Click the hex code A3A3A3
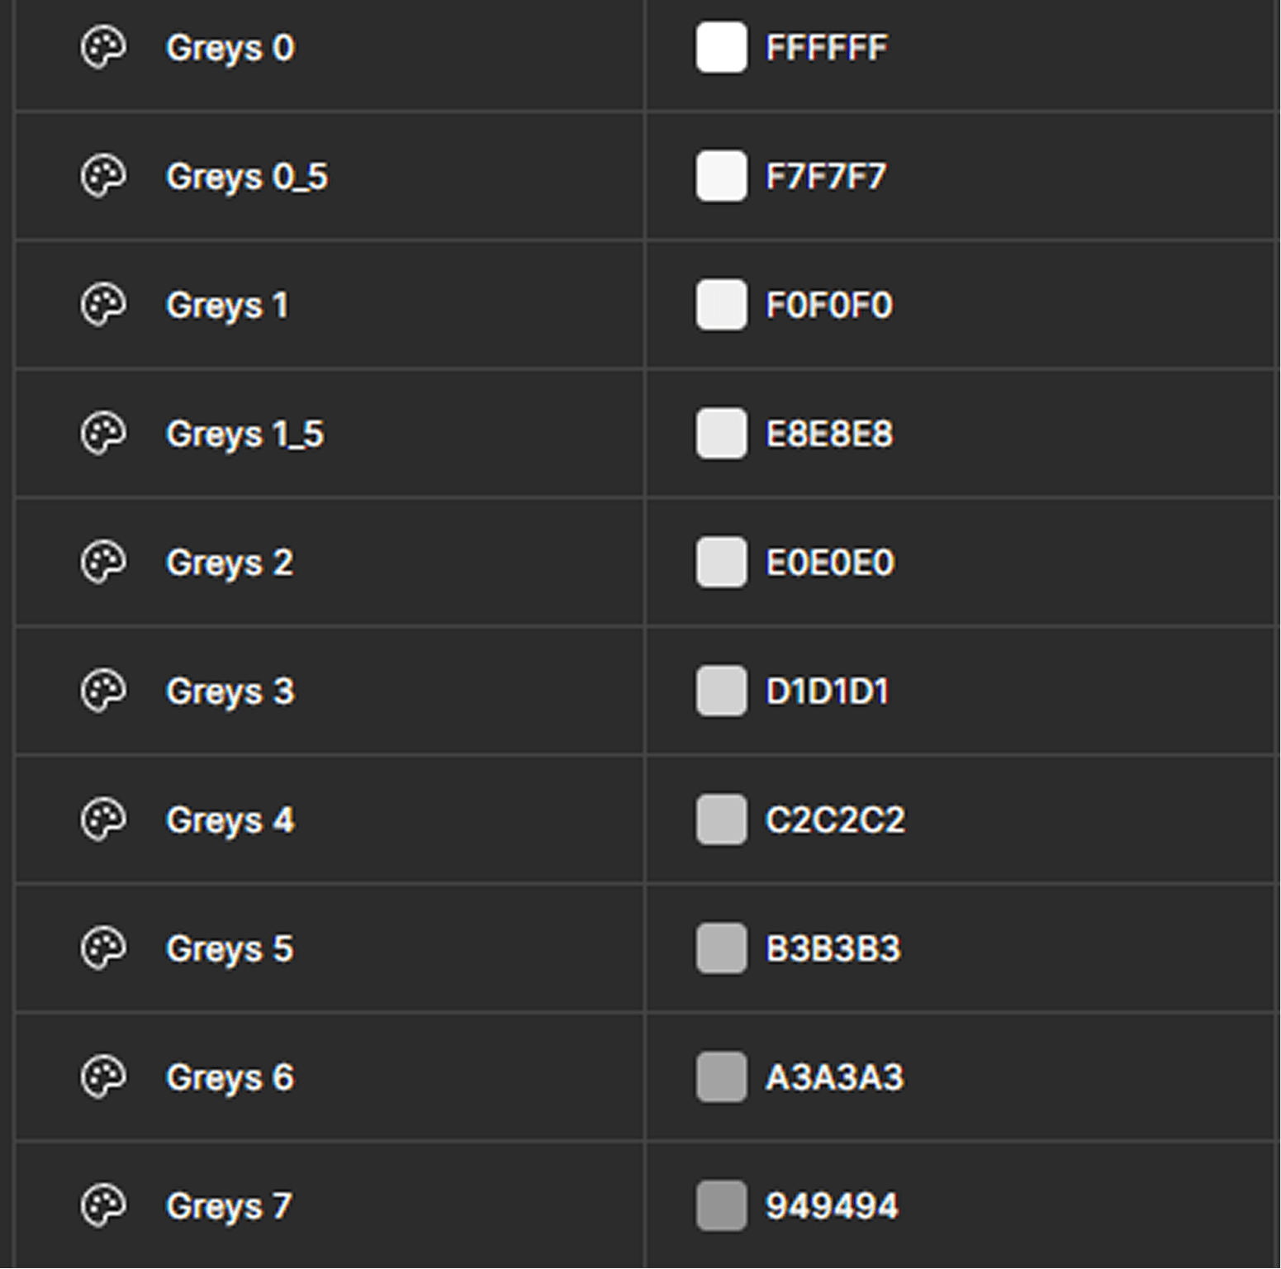Screen dimensions: 1281x1269 tap(834, 1077)
